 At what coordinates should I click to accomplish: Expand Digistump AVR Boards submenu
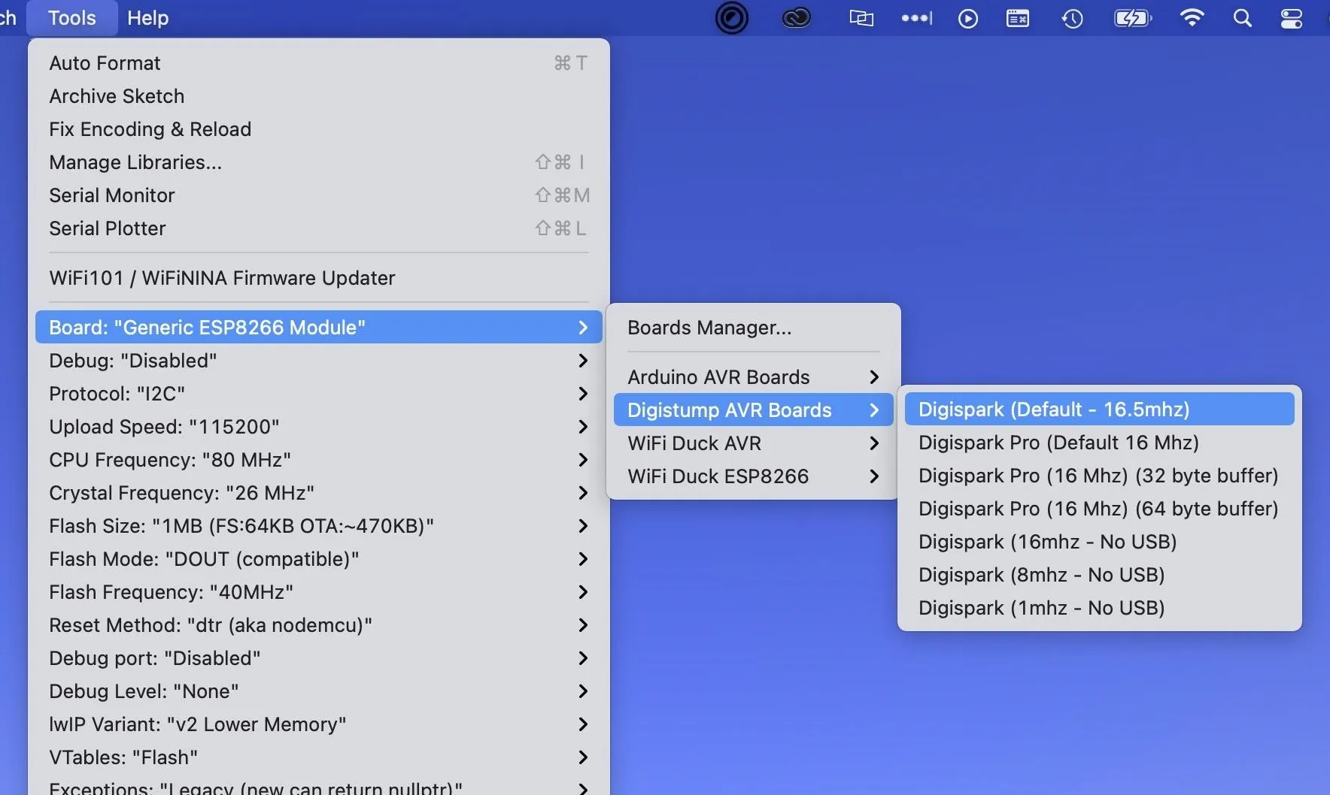754,410
